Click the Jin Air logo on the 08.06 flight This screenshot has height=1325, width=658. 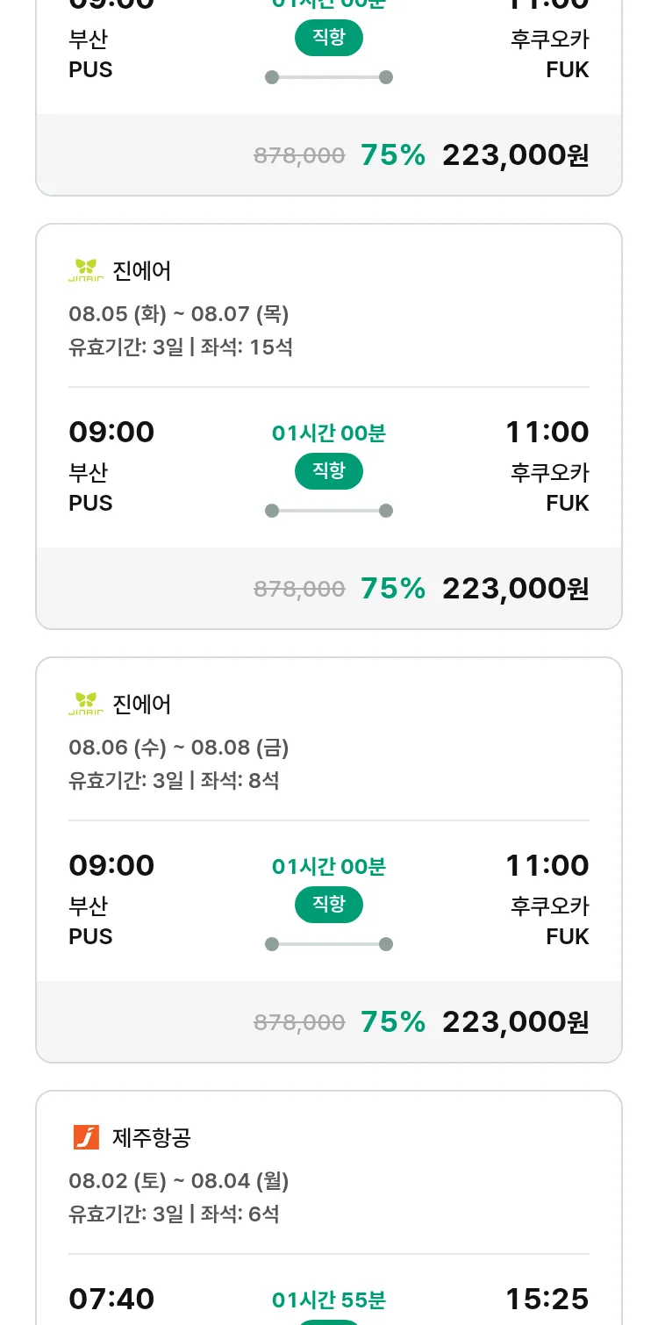(86, 704)
